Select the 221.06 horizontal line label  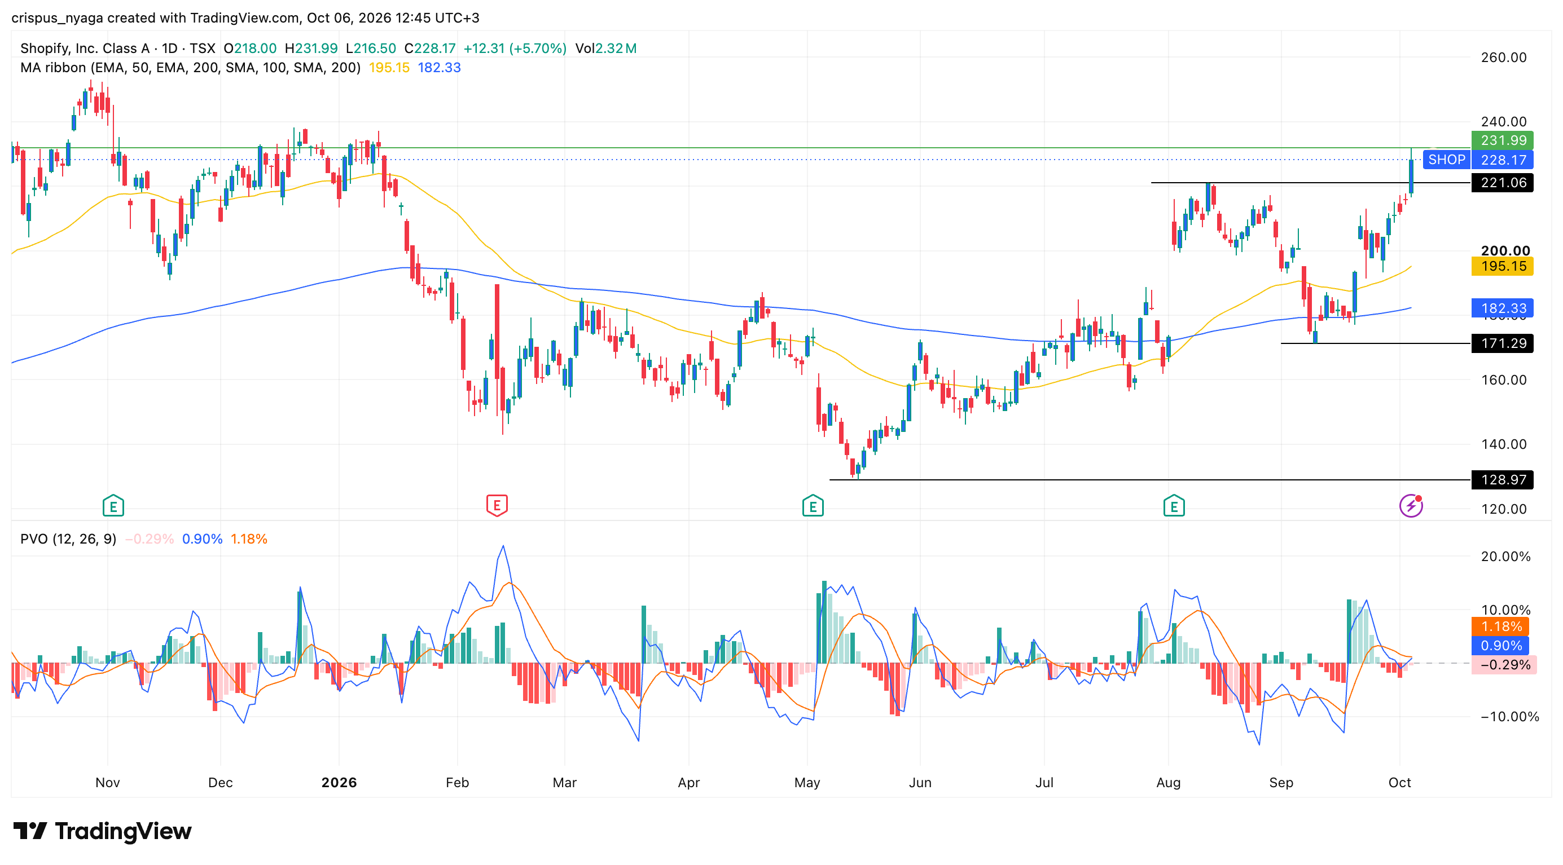pos(1502,183)
